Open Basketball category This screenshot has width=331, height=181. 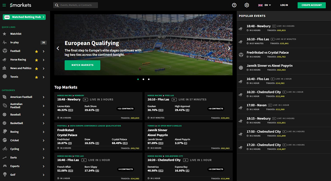click(x=17, y=123)
